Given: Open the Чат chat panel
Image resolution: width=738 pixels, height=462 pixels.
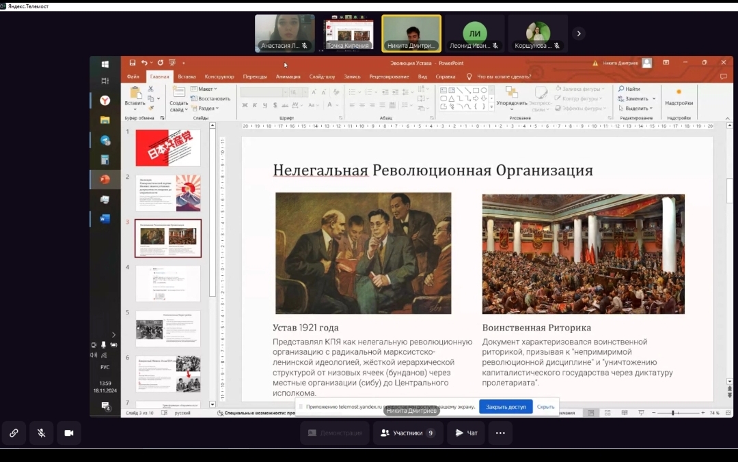Looking at the screenshot, I should [466, 433].
